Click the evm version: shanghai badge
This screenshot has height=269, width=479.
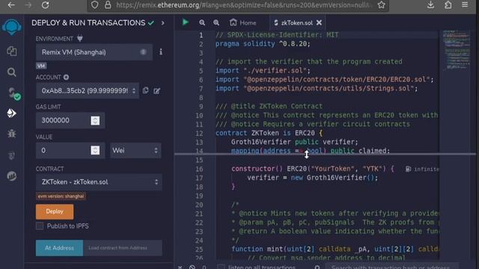61,196
